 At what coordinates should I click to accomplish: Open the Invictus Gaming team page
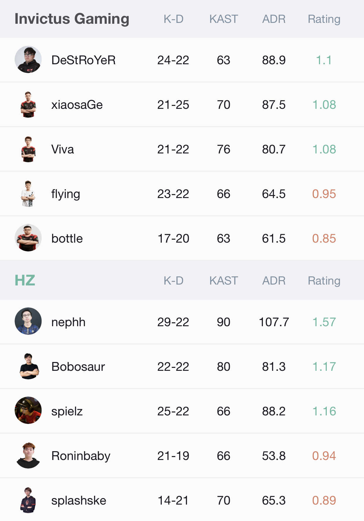(x=72, y=19)
